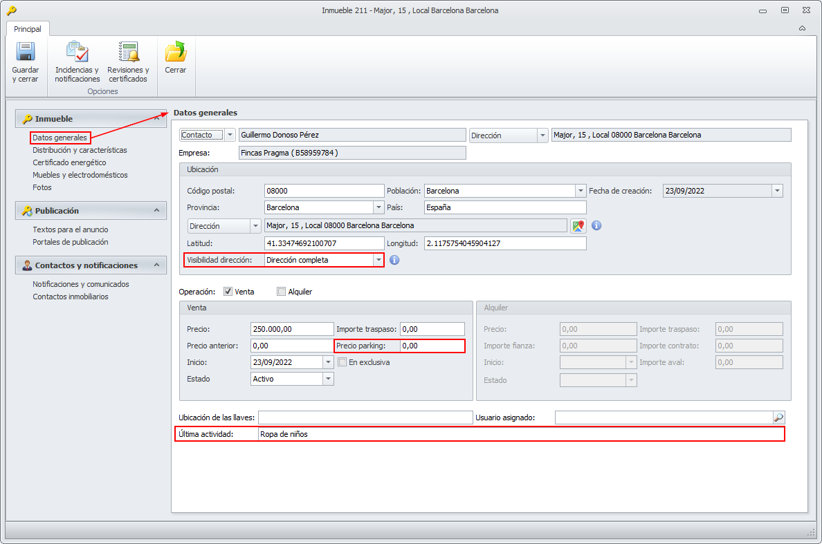Check the En exclusiva option

click(342, 362)
